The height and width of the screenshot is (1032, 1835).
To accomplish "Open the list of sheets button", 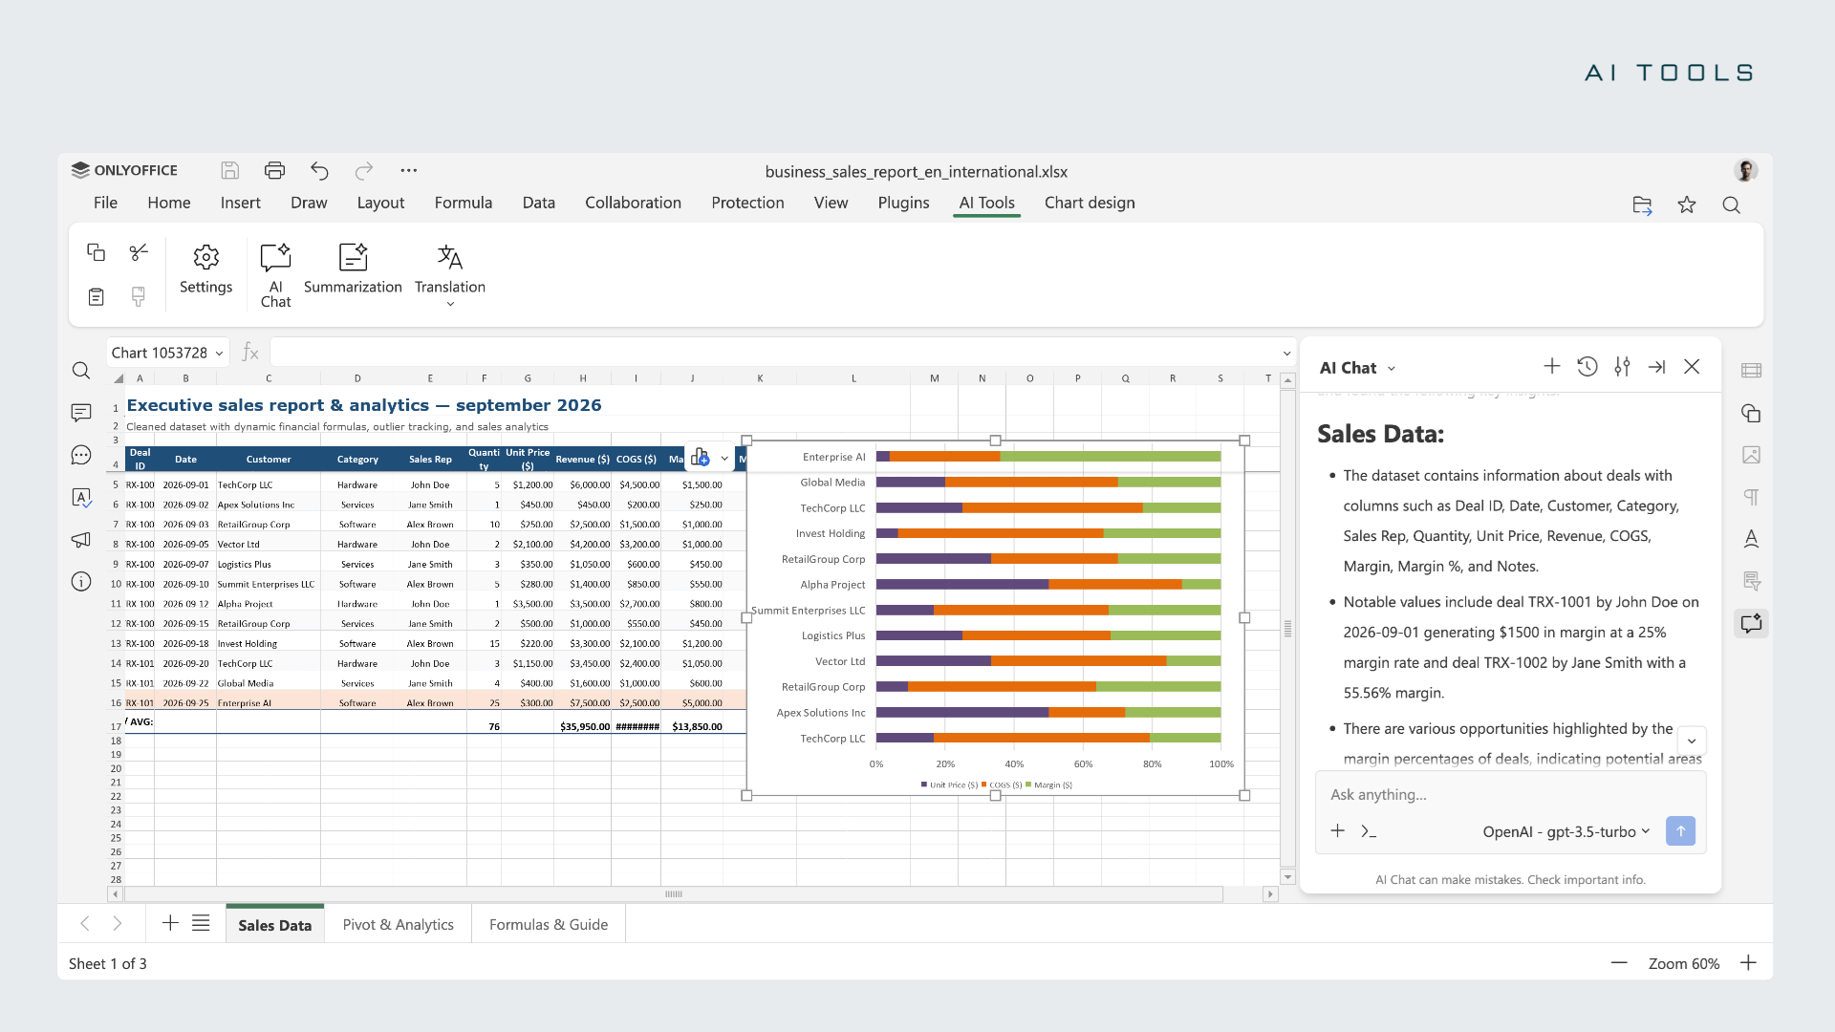I will click(x=201, y=923).
